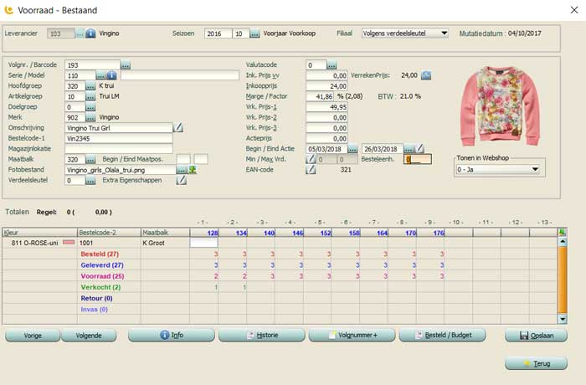
Task: Browse for Fotobestand image file
Action: tap(182, 170)
